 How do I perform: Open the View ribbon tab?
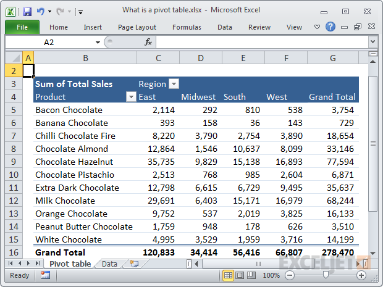(294, 27)
